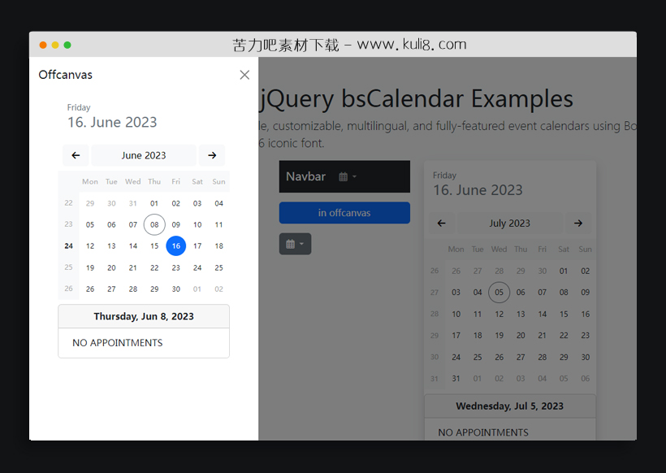Image resolution: width=666 pixels, height=473 pixels.
Task: Click the Navbar brand text
Action: pos(305,176)
